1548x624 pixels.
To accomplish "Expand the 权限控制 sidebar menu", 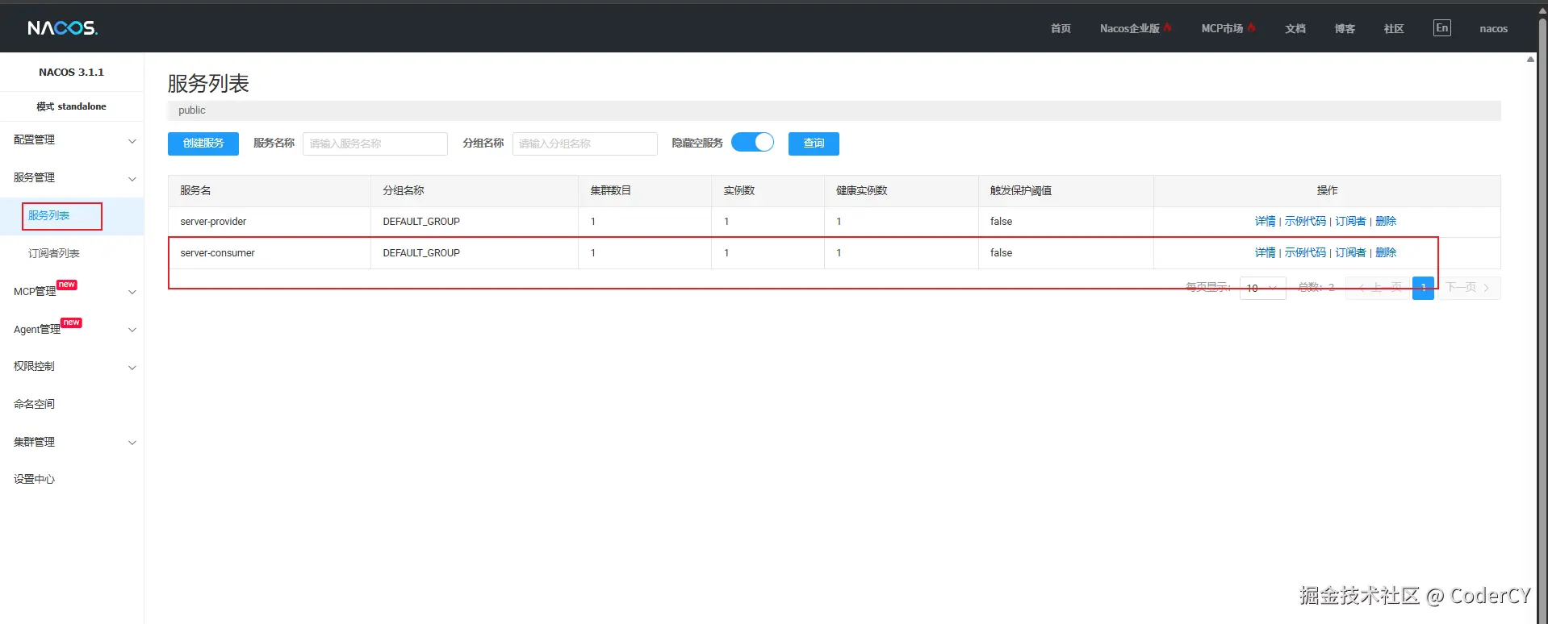I will 72,367.
